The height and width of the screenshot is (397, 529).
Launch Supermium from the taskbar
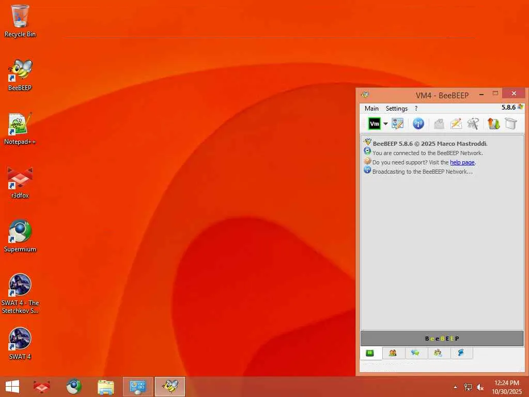(73, 387)
